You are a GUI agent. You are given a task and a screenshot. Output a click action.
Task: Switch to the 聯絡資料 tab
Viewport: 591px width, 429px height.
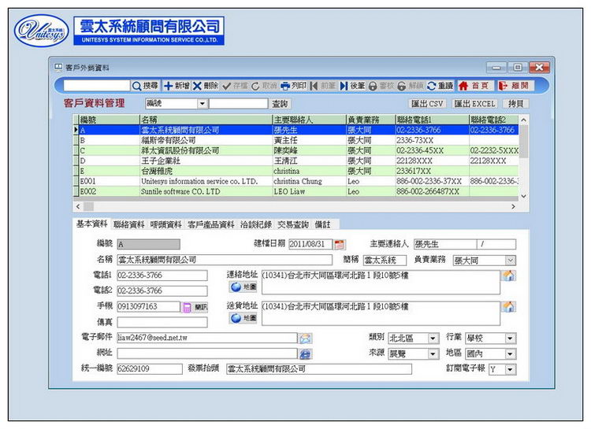pos(128,224)
